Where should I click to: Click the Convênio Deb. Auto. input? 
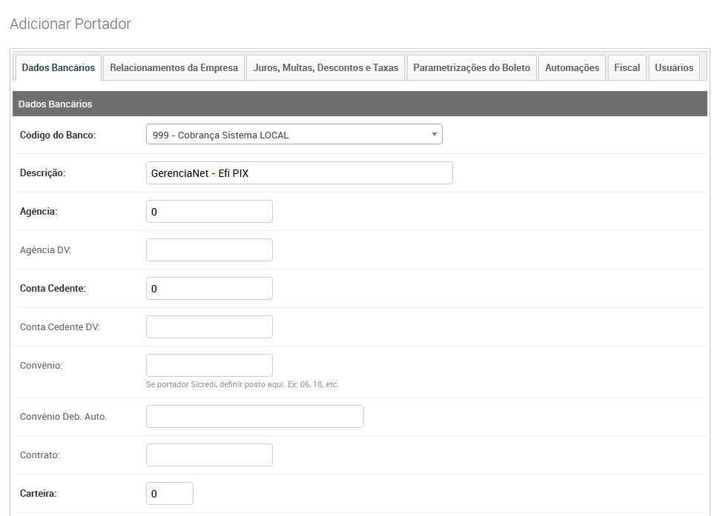point(254,416)
